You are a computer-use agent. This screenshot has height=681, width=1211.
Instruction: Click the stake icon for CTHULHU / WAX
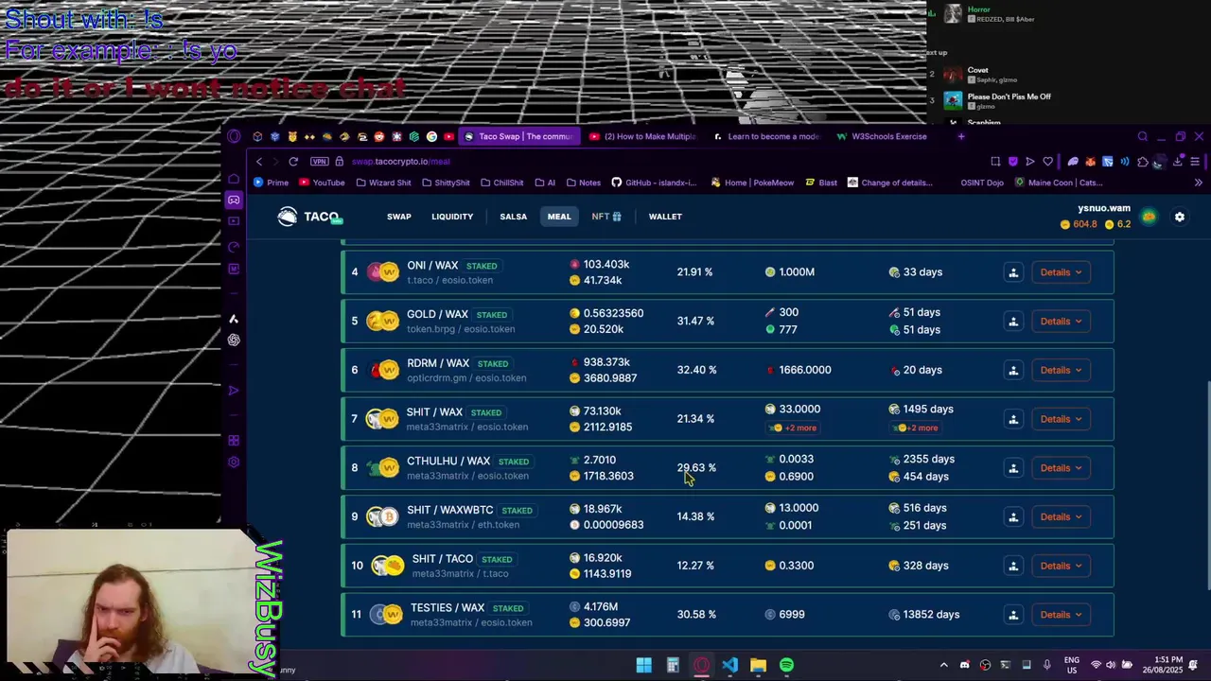coord(1013,468)
